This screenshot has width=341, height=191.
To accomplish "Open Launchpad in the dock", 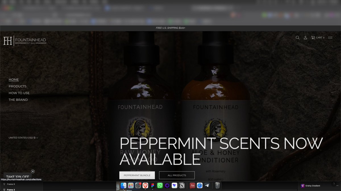I will [x=131, y=186].
